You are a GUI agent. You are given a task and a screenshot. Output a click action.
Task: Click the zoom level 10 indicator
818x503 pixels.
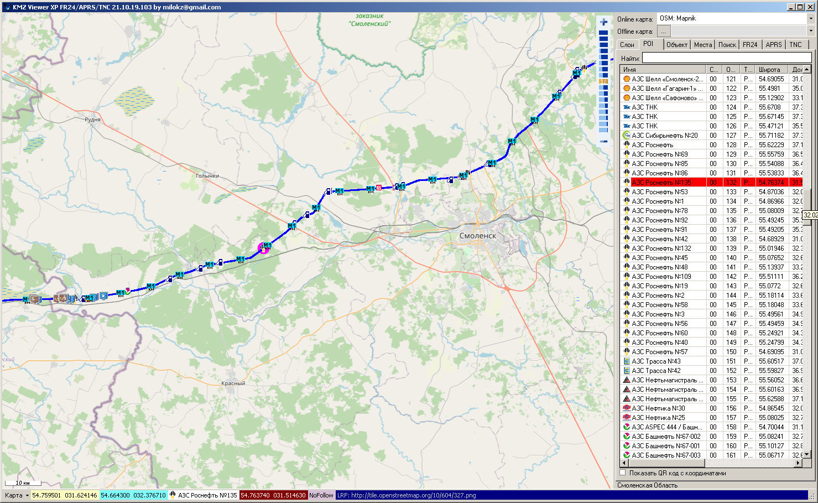pyautogui.click(x=603, y=81)
